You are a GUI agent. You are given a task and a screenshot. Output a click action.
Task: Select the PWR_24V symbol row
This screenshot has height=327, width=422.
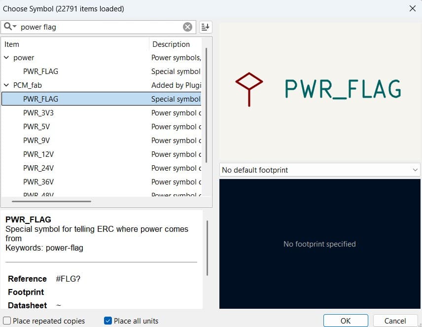tap(102, 168)
